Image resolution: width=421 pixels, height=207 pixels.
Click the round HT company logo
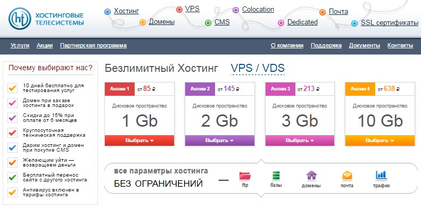[20, 19]
